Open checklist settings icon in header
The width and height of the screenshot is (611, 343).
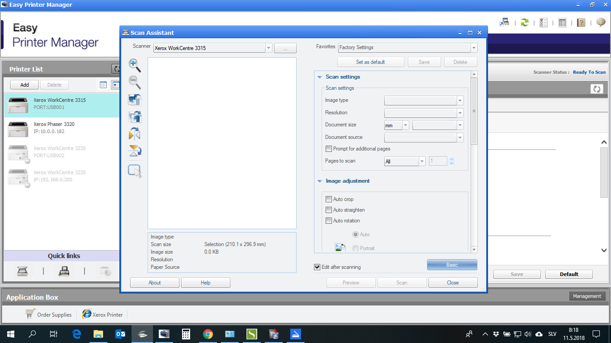pos(543,22)
